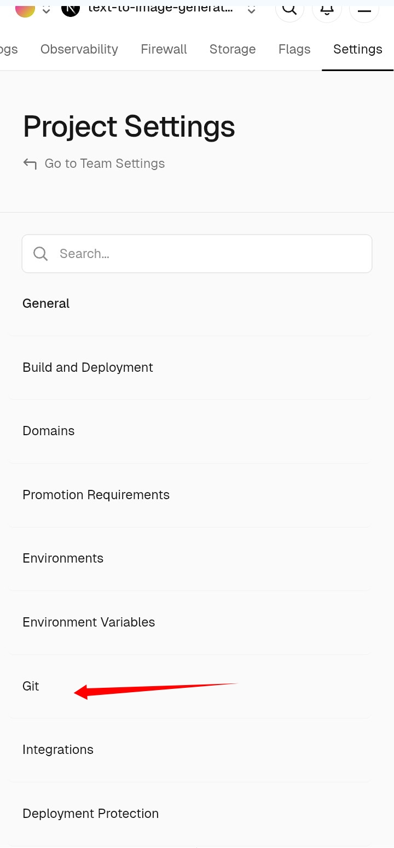Switch to the Observability tab

[x=79, y=49]
